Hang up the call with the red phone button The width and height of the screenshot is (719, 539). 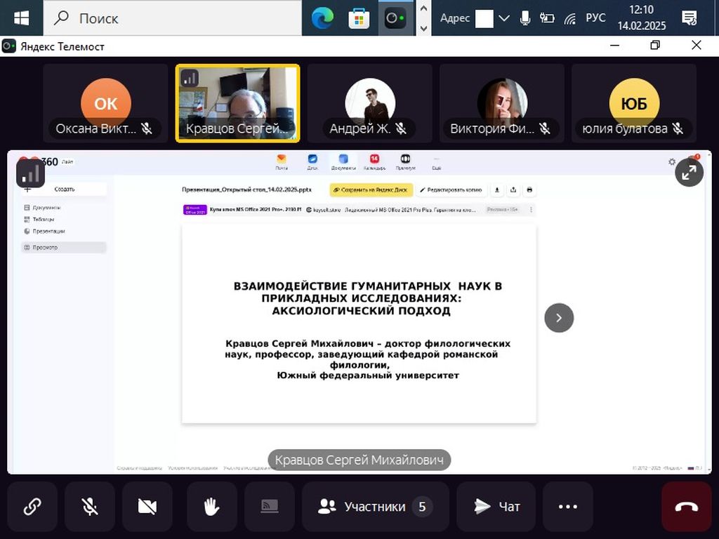(x=687, y=507)
